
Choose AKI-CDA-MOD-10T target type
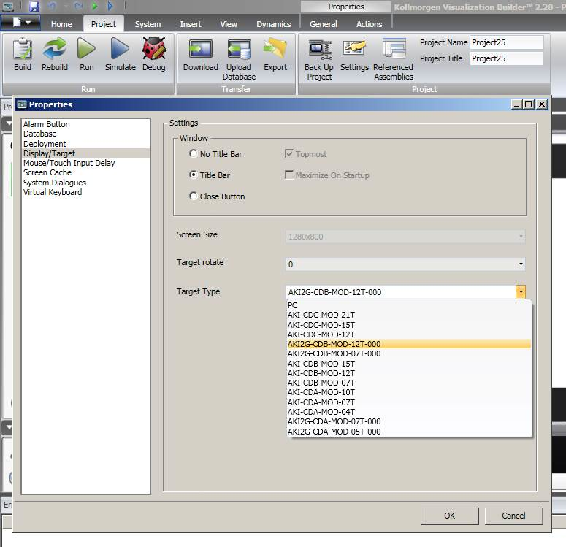click(x=409, y=392)
